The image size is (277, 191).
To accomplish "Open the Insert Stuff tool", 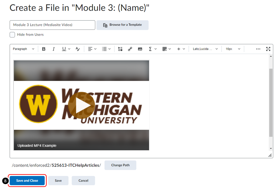I will click(x=120, y=49).
